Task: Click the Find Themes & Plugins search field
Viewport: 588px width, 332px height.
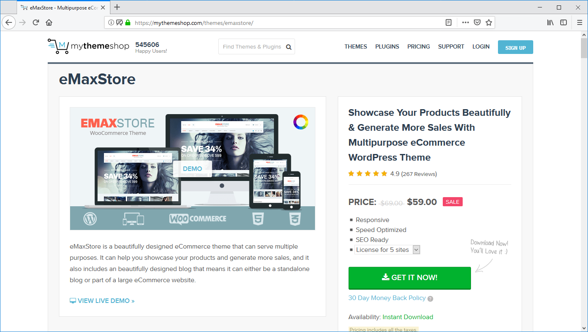Action: click(x=252, y=47)
